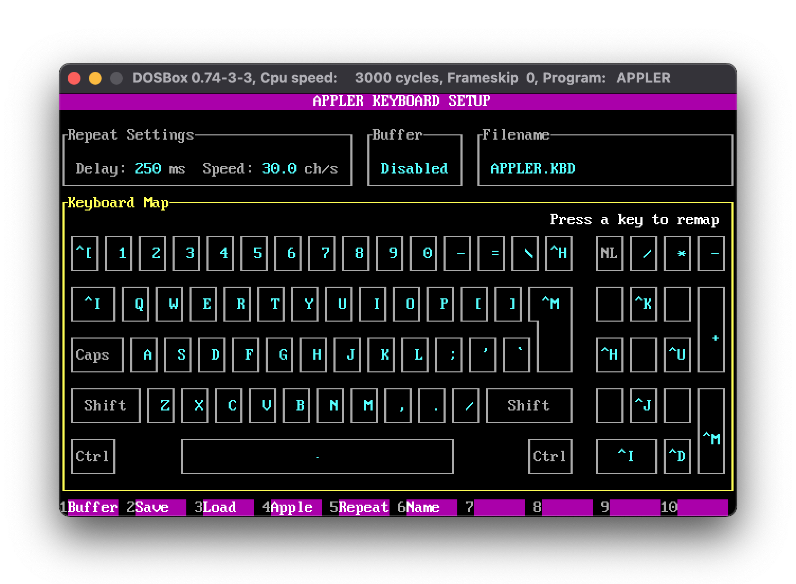Select the comma key

(398, 406)
